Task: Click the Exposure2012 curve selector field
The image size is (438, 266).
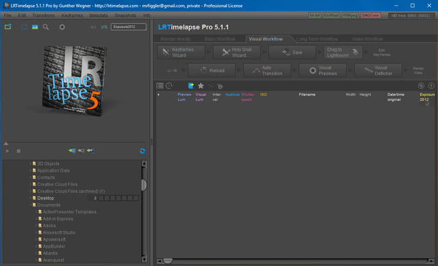Action: point(129,27)
